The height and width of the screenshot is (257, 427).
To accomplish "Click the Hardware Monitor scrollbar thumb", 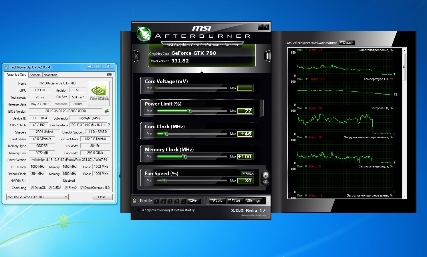I will tap(404, 67).
